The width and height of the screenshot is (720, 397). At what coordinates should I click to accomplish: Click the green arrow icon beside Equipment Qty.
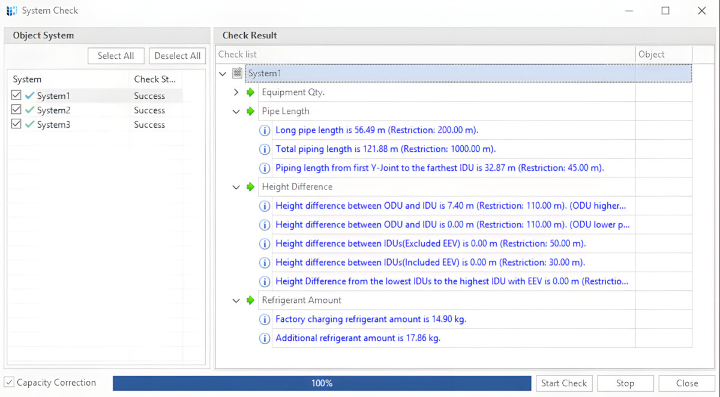click(250, 92)
